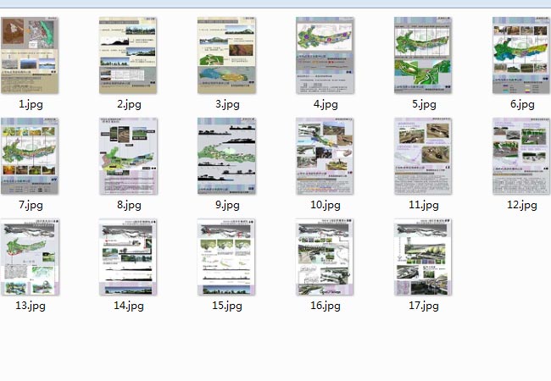551x381 pixels.
Task: Select the 9.jpg image thumbnail
Action: (x=227, y=156)
